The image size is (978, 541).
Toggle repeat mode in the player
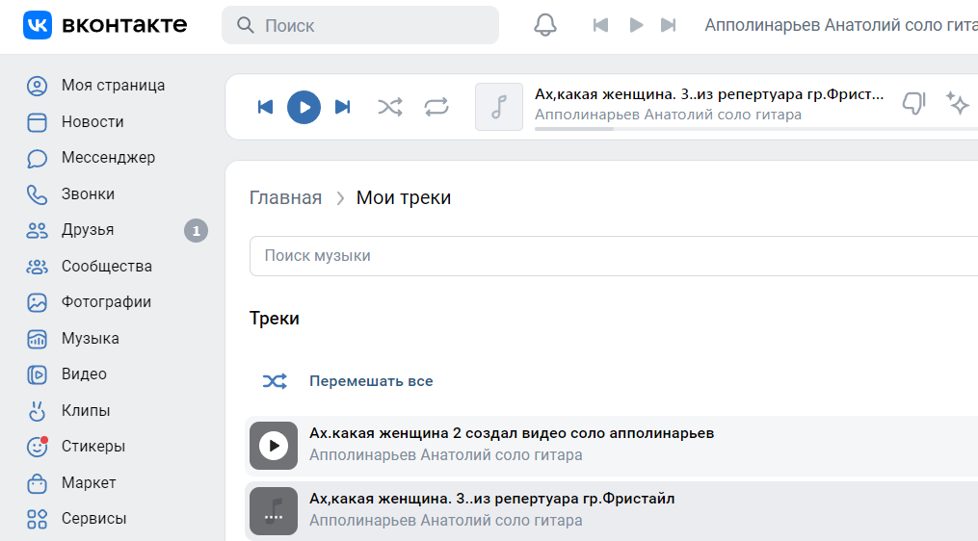tap(436, 107)
